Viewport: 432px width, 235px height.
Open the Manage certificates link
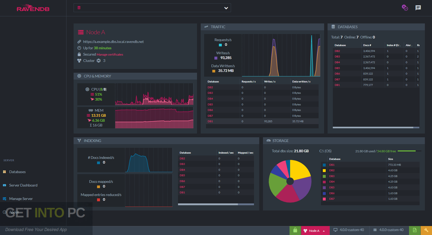pyautogui.click(x=110, y=54)
